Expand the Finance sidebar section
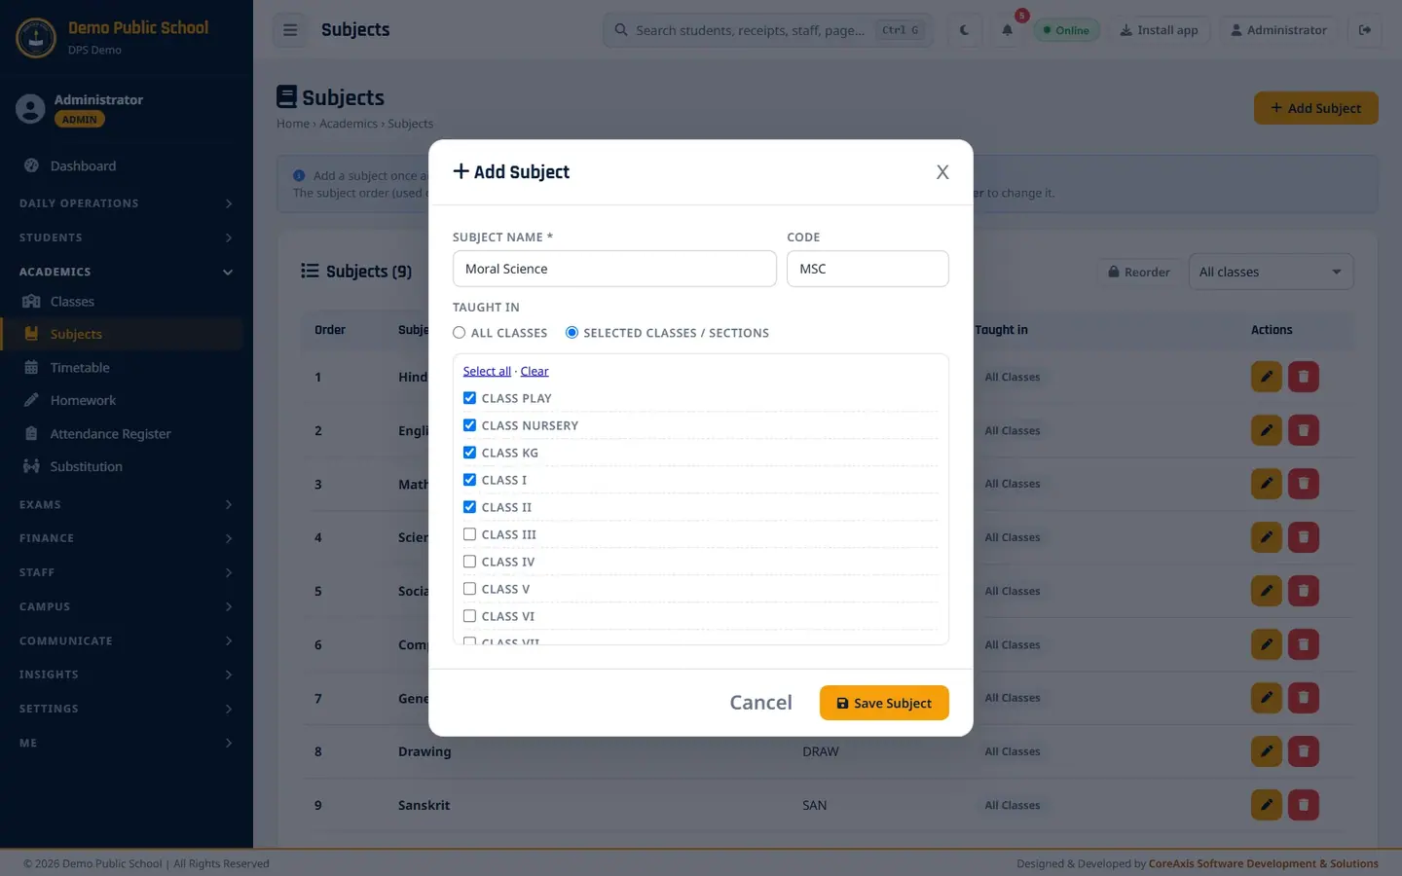The height and width of the screenshot is (876, 1402). point(127,538)
